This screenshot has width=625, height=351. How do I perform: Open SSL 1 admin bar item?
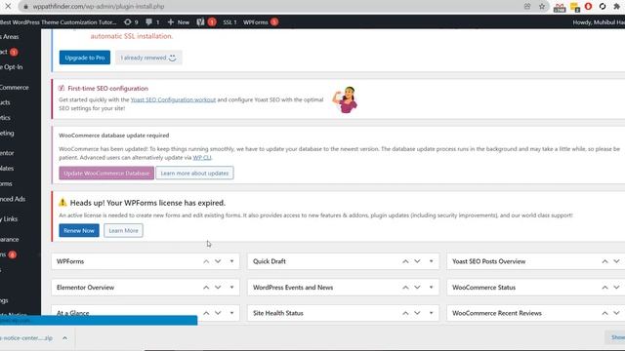229,21
